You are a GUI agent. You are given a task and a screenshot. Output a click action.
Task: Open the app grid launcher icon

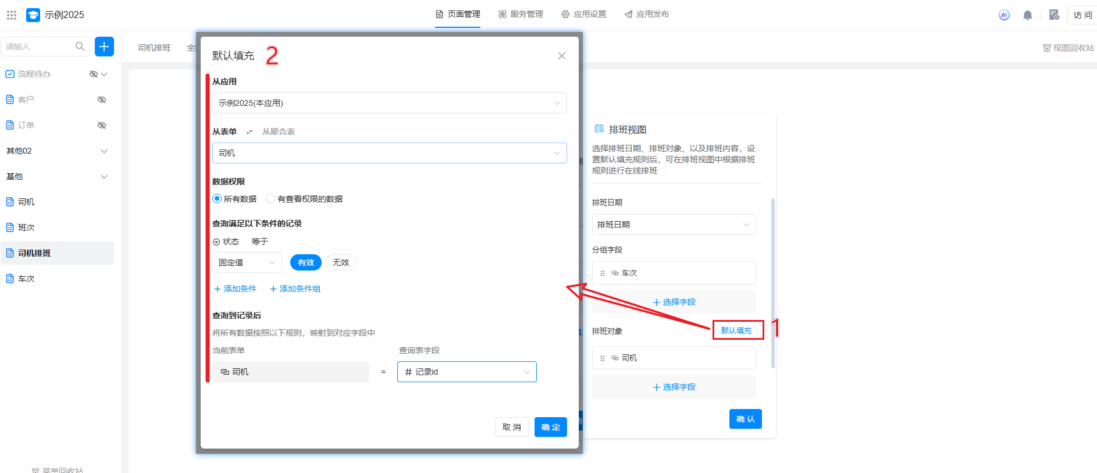coord(12,15)
